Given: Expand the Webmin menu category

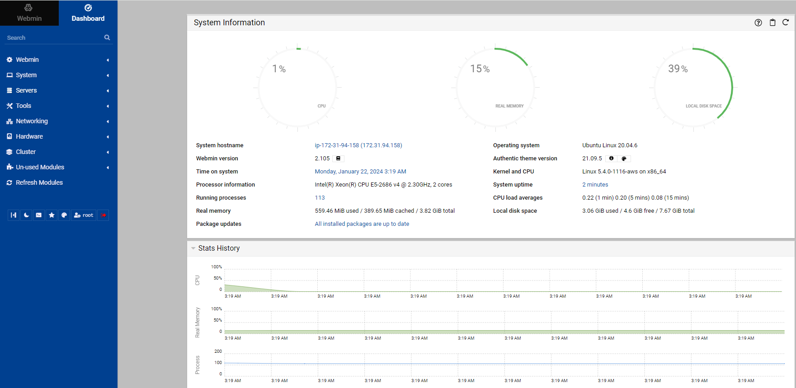Looking at the screenshot, I should pos(59,60).
